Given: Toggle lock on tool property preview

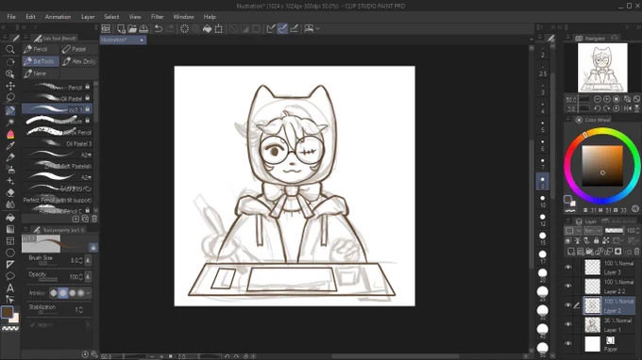Looking at the screenshot, I should tap(93, 248).
